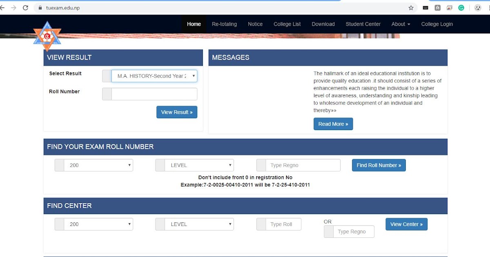The height and width of the screenshot is (257, 490).
Task: Open the College Login link
Action: point(437,24)
